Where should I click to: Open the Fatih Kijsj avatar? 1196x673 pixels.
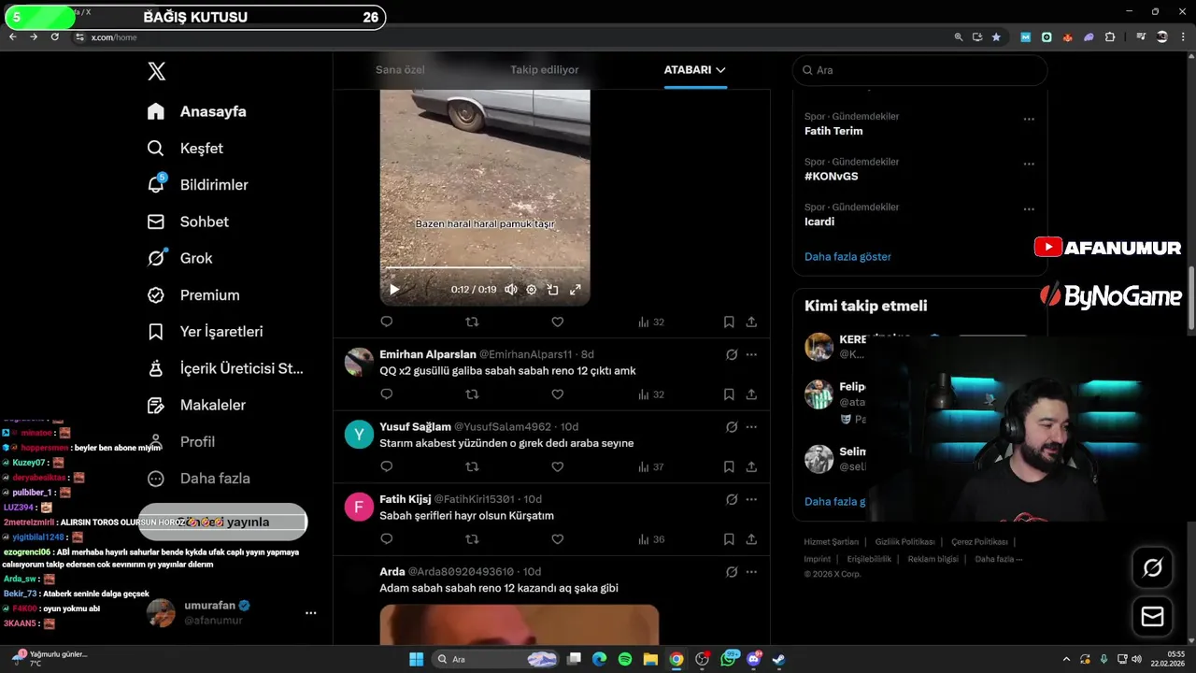(359, 507)
